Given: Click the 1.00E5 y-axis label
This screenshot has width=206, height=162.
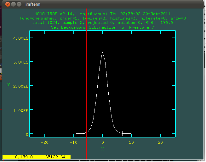Looking at the screenshot, I should tap(21, 111).
